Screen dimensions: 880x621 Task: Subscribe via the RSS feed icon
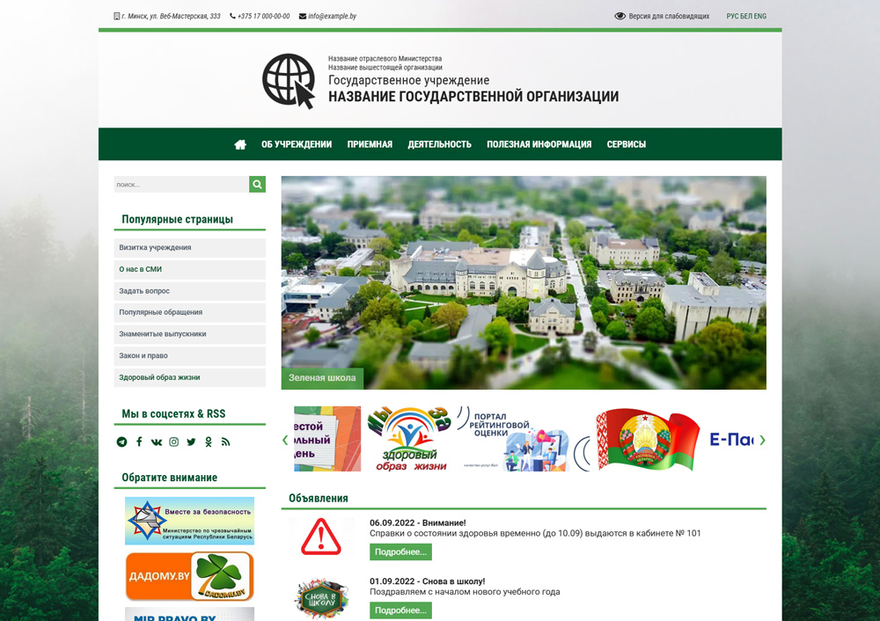coord(225,442)
